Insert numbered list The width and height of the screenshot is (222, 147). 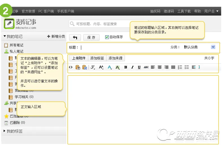pos(180,67)
